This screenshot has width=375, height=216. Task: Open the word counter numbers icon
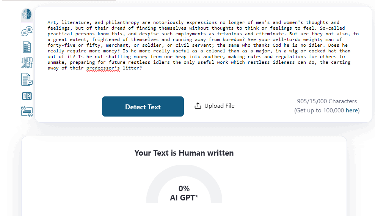pos(27,96)
